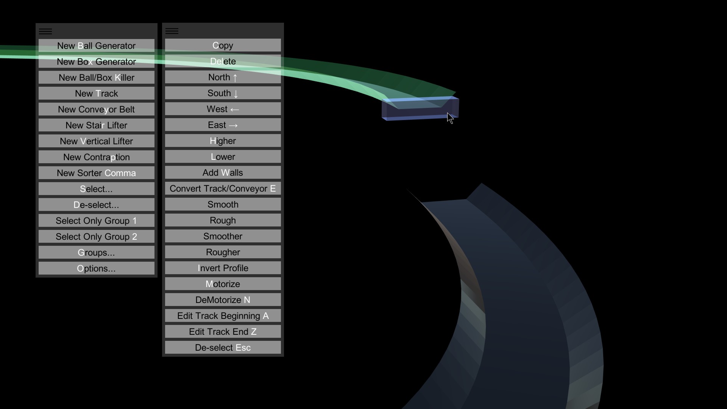Click Invert Profile
The width and height of the screenshot is (727, 409).
(x=223, y=268)
